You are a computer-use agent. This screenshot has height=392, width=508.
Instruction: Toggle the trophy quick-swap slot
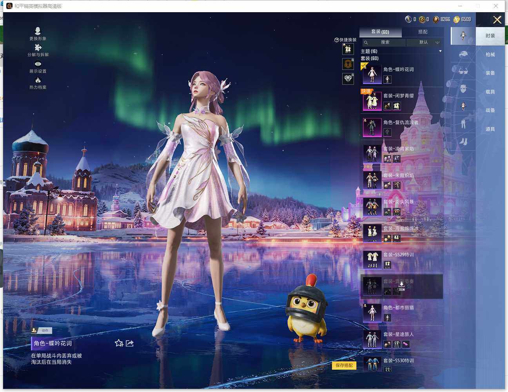(x=348, y=64)
